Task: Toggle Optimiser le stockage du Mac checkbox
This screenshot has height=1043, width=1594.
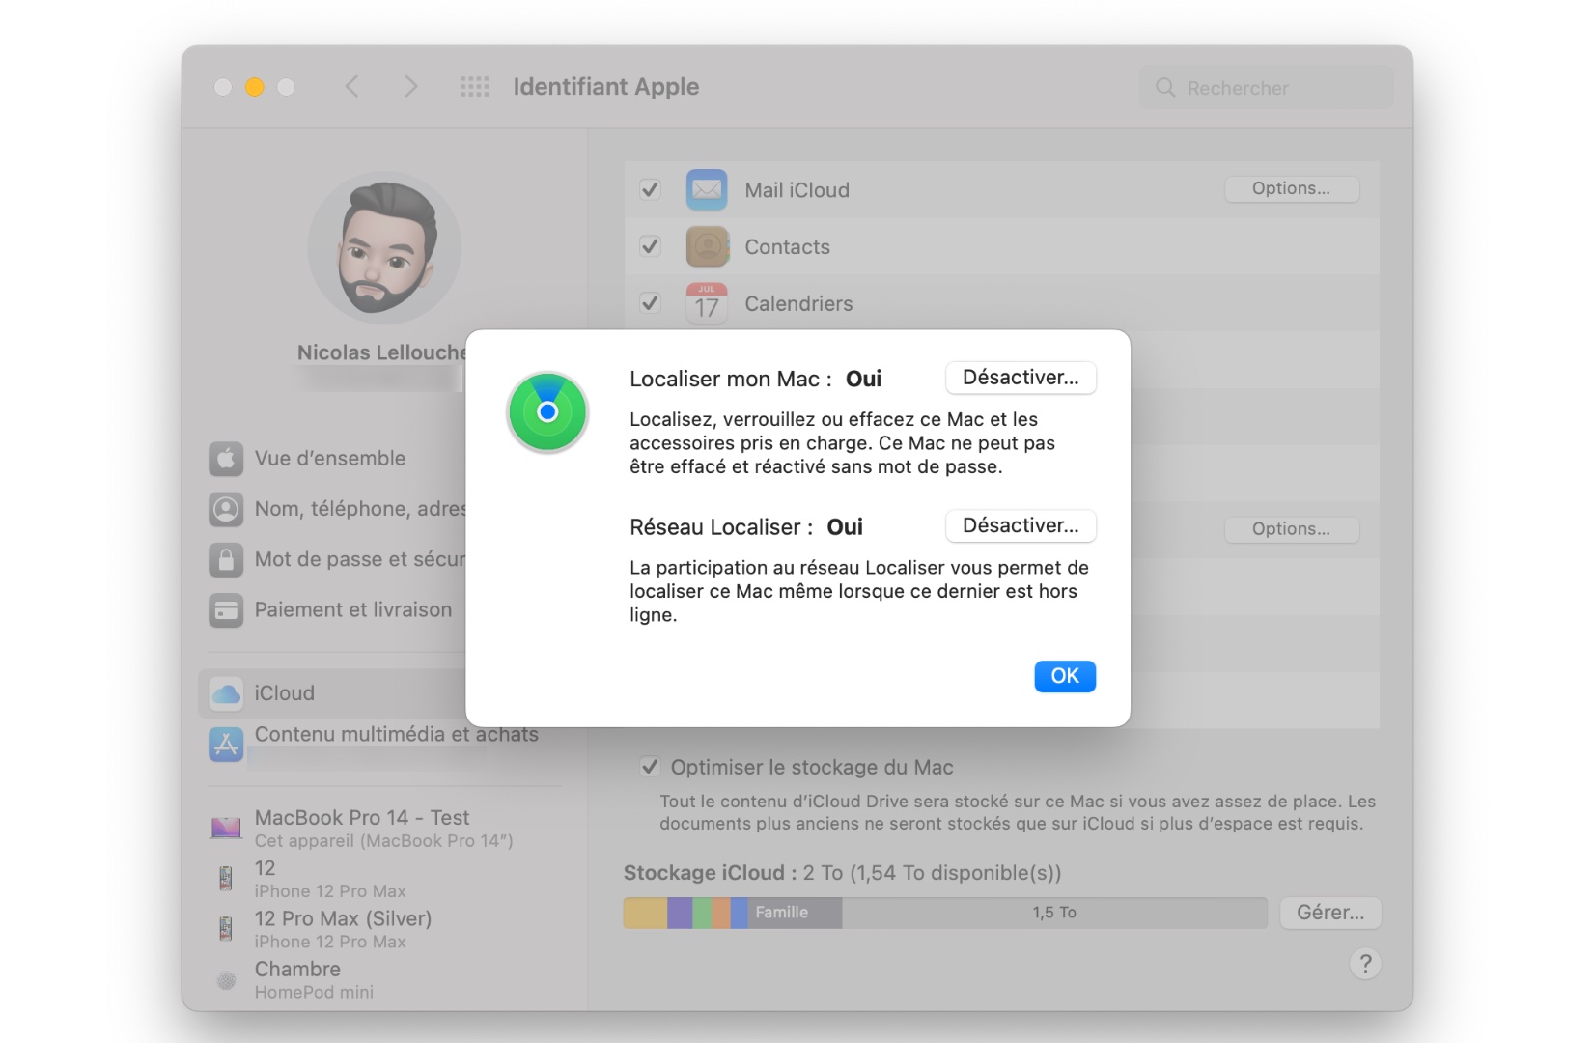Action: (x=650, y=767)
